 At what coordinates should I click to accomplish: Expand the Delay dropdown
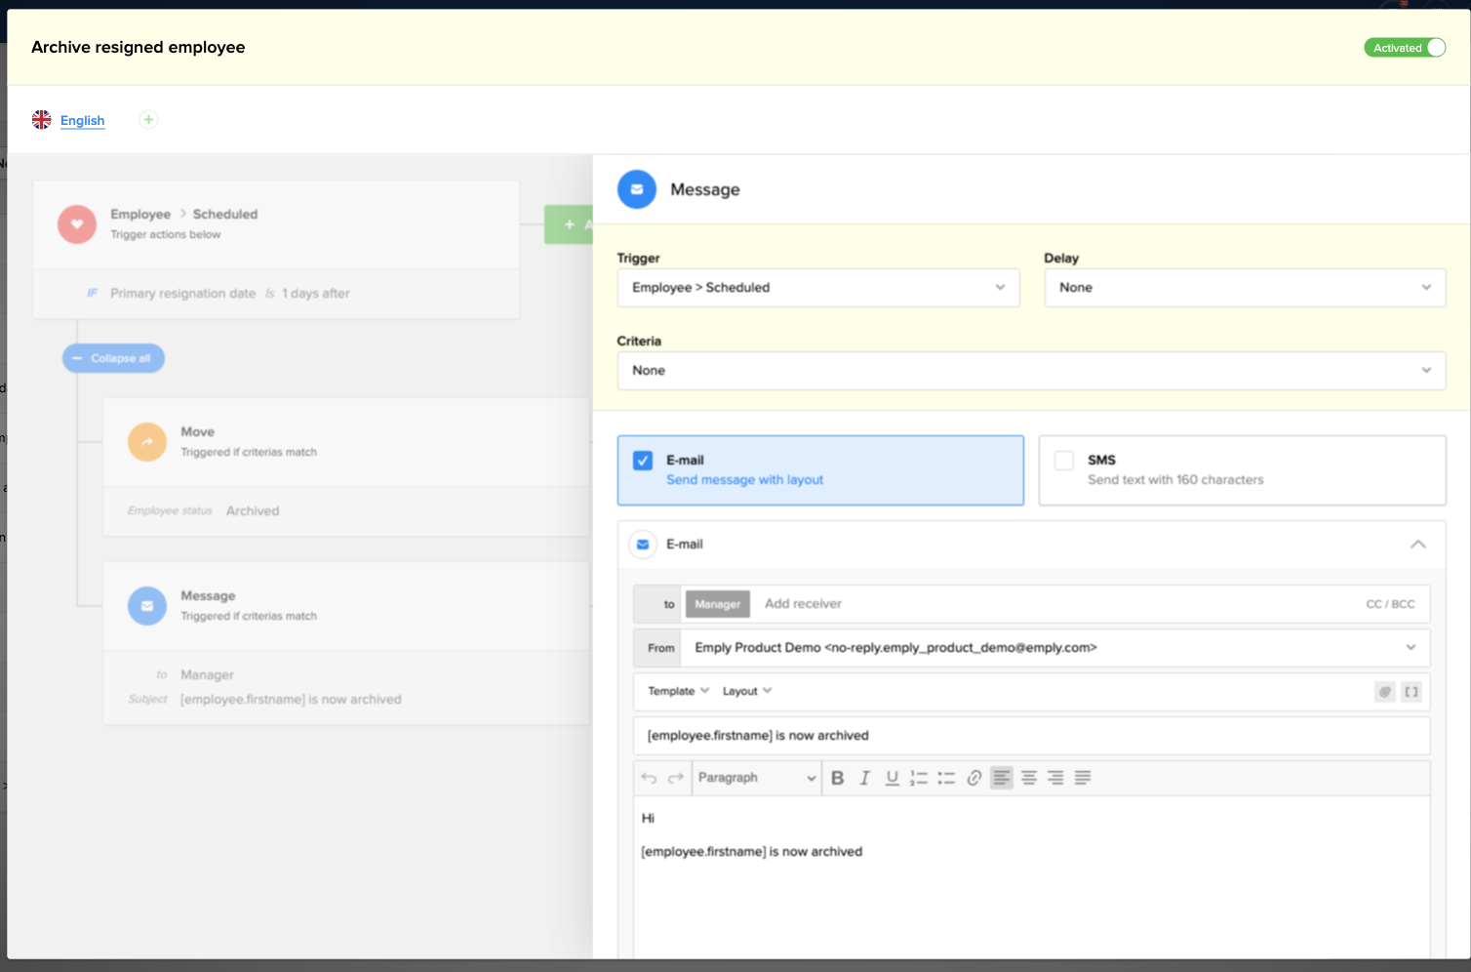(1244, 288)
